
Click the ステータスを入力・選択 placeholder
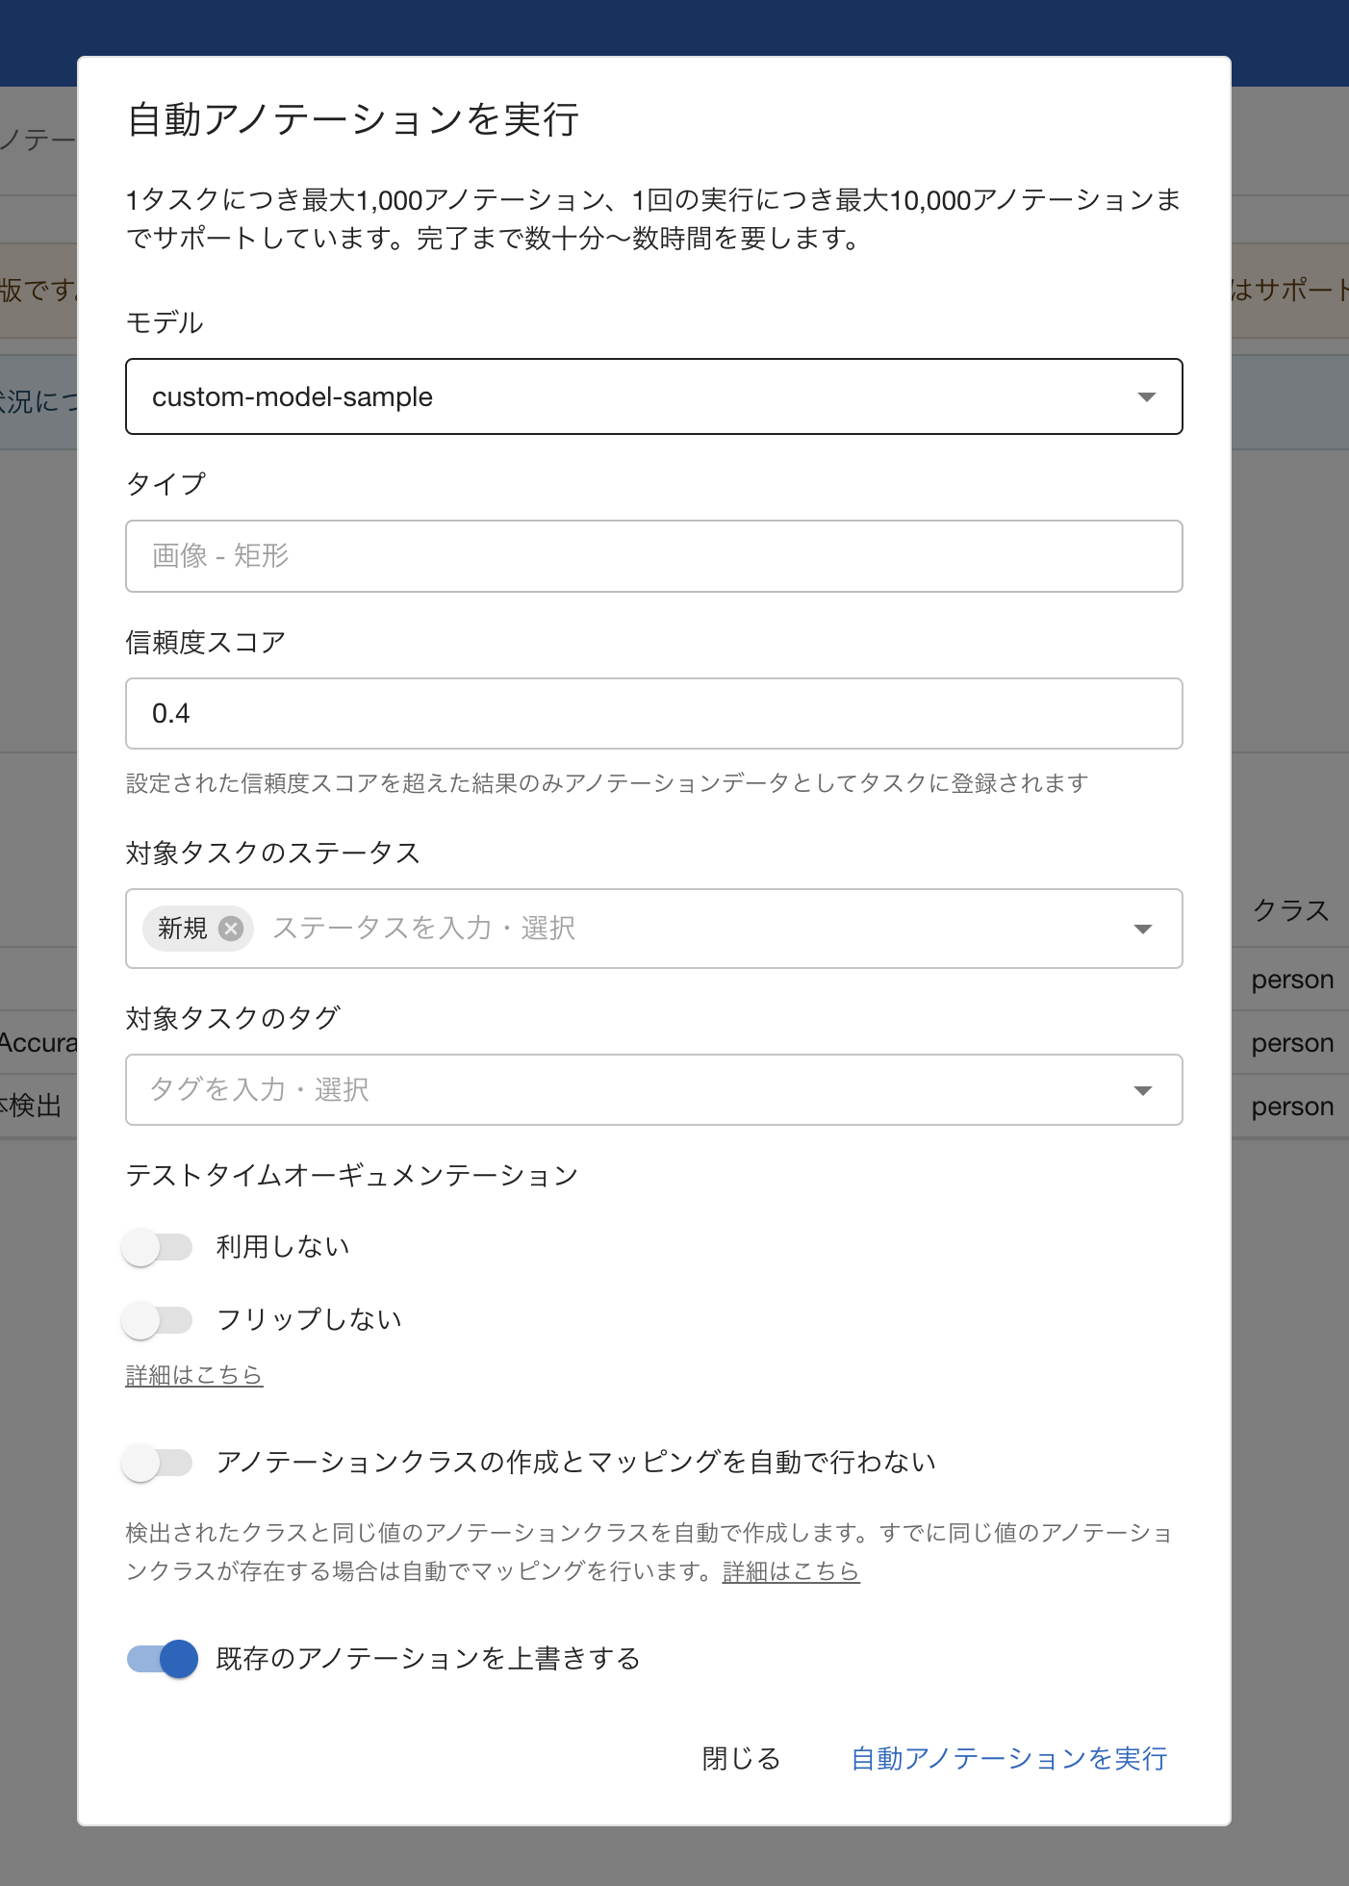tap(424, 929)
